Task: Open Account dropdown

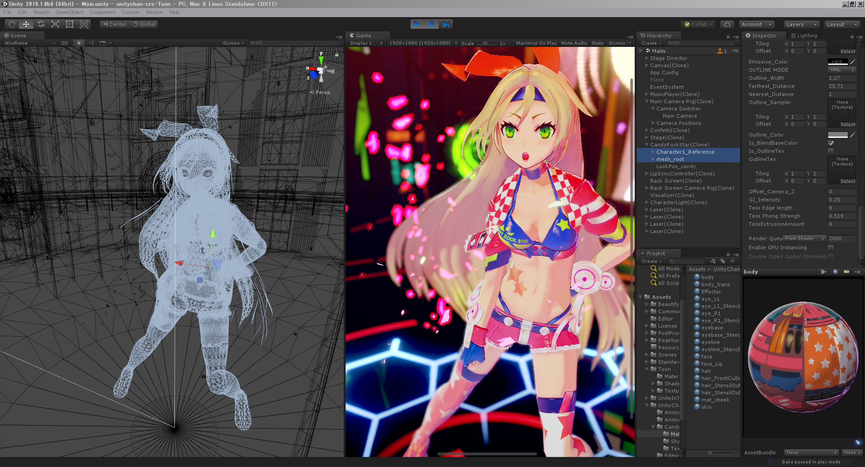Action: click(x=756, y=24)
